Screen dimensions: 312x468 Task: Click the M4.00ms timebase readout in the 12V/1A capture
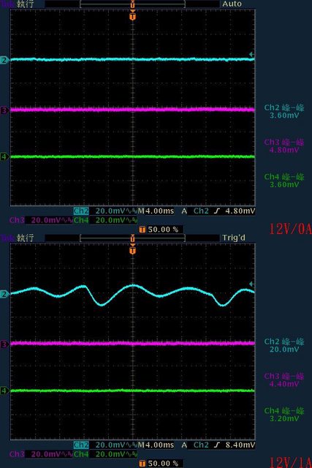(x=156, y=445)
